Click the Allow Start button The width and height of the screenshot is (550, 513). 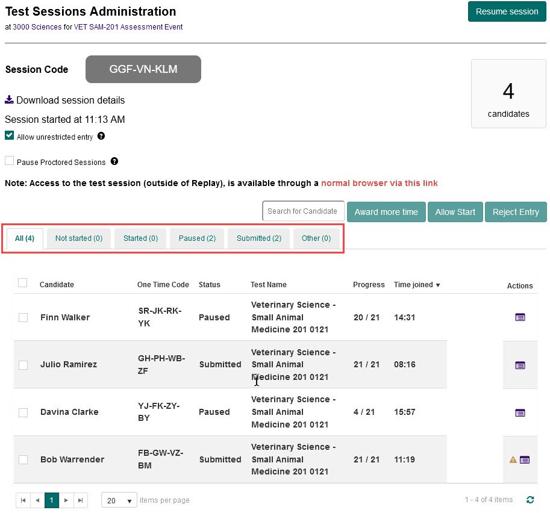pos(455,212)
